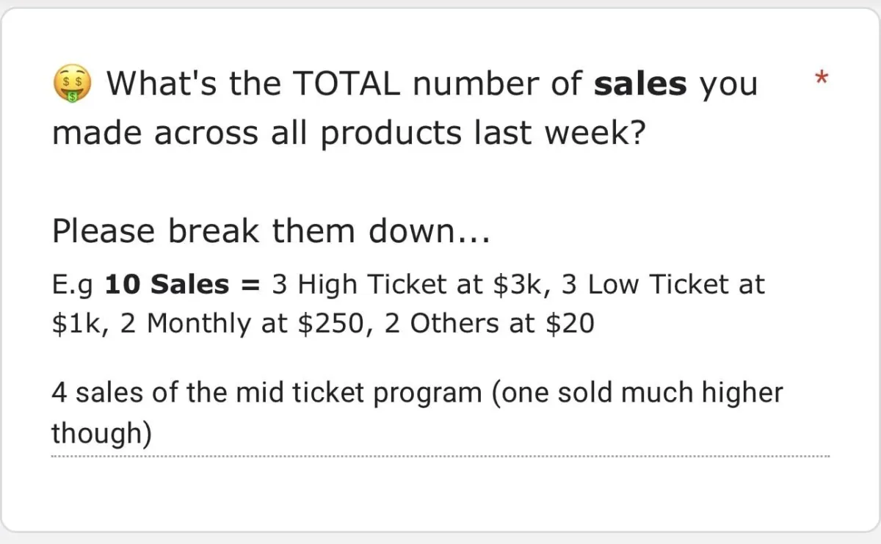Viewport: 881px width, 544px height.
Task: Place cursor at "though)" in the answer
Action: (x=101, y=434)
